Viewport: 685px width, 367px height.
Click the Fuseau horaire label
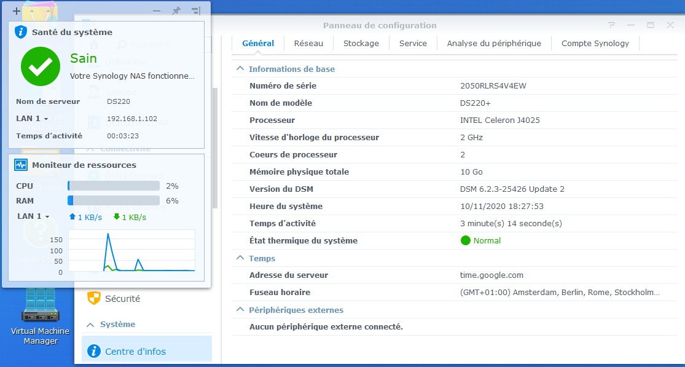tap(280, 292)
